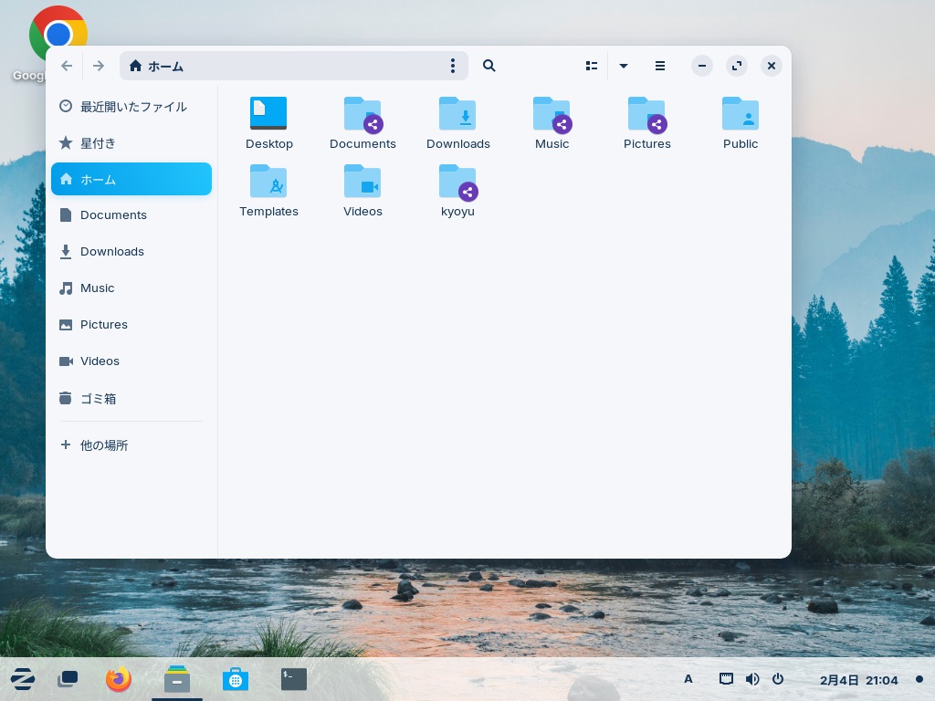Screen dimensions: 935x701
Task: Open the hamburger main menu
Action: (x=660, y=66)
